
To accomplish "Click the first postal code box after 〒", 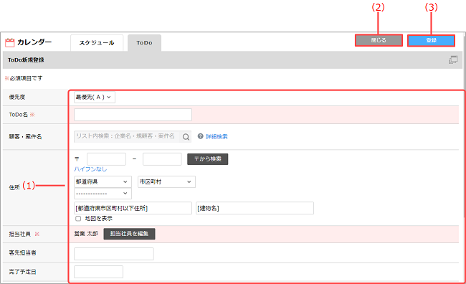I will (x=106, y=159).
